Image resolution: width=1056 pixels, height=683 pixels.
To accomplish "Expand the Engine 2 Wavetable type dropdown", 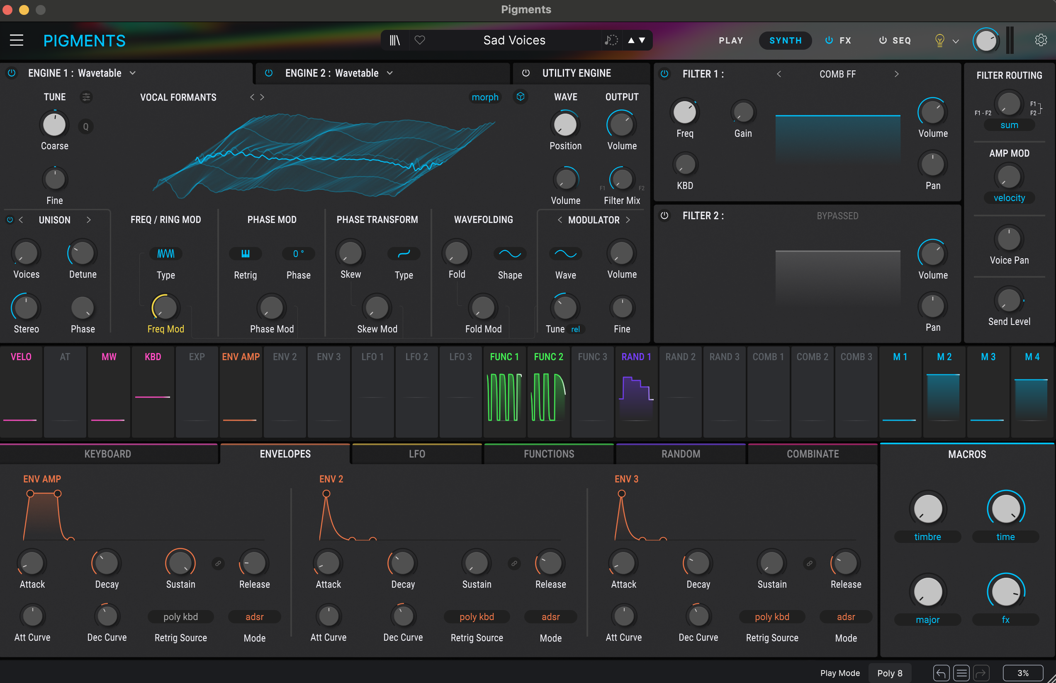I will 389,73.
